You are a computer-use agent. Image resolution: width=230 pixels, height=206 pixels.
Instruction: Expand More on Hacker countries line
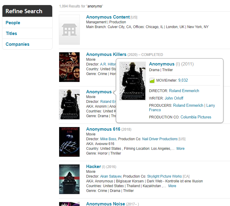point(172,186)
